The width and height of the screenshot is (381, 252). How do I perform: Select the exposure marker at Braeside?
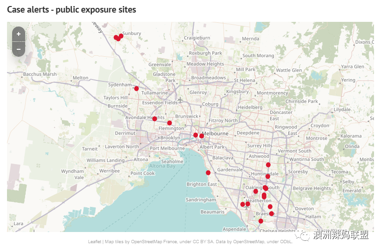pyautogui.click(x=272, y=214)
